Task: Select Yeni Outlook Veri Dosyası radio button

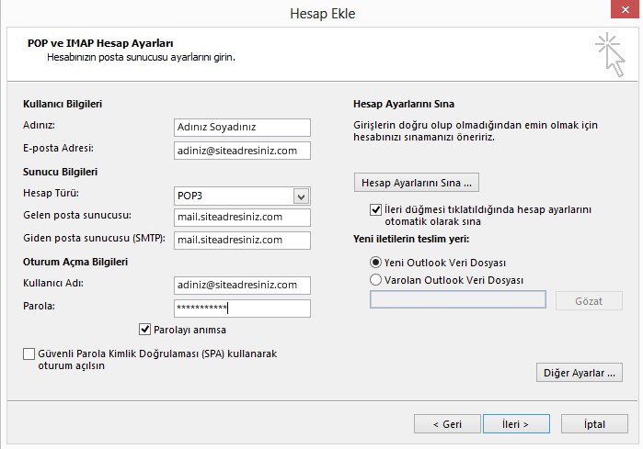Action: 375,263
